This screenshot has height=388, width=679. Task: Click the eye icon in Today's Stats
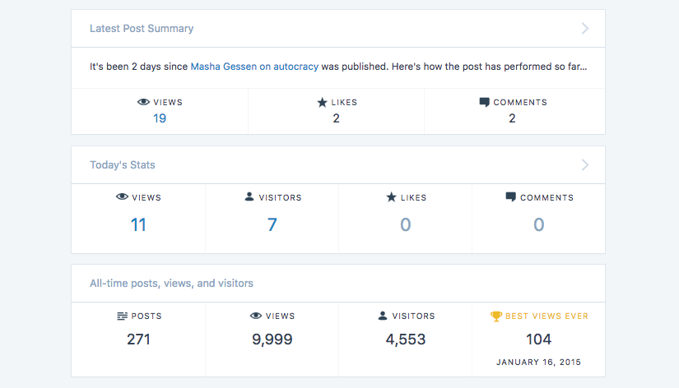point(122,197)
